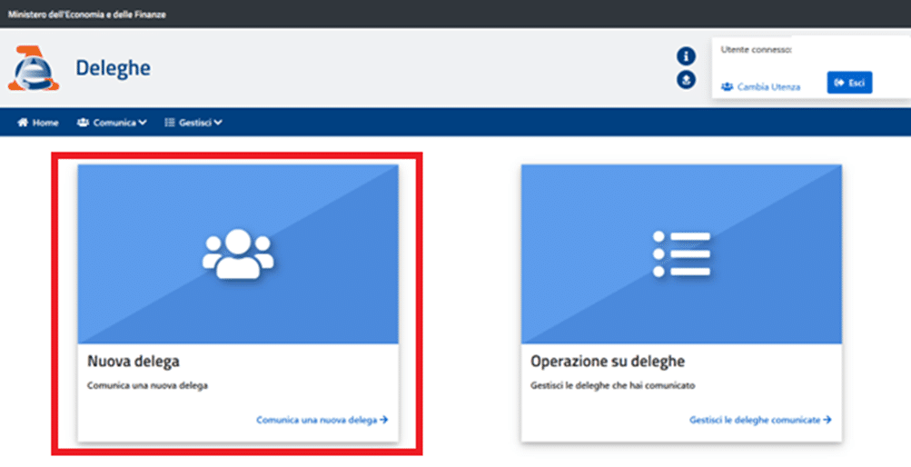Select the Operazione su deleghe card heading
The width and height of the screenshot is (911, 467).
607,362
